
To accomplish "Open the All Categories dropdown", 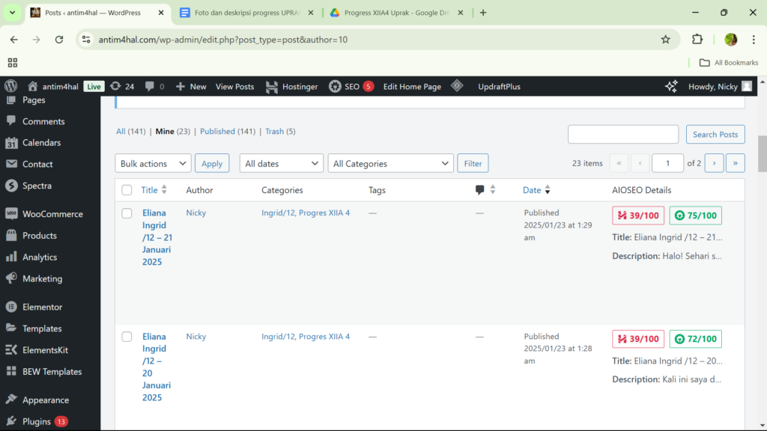I will click(390, 163).
